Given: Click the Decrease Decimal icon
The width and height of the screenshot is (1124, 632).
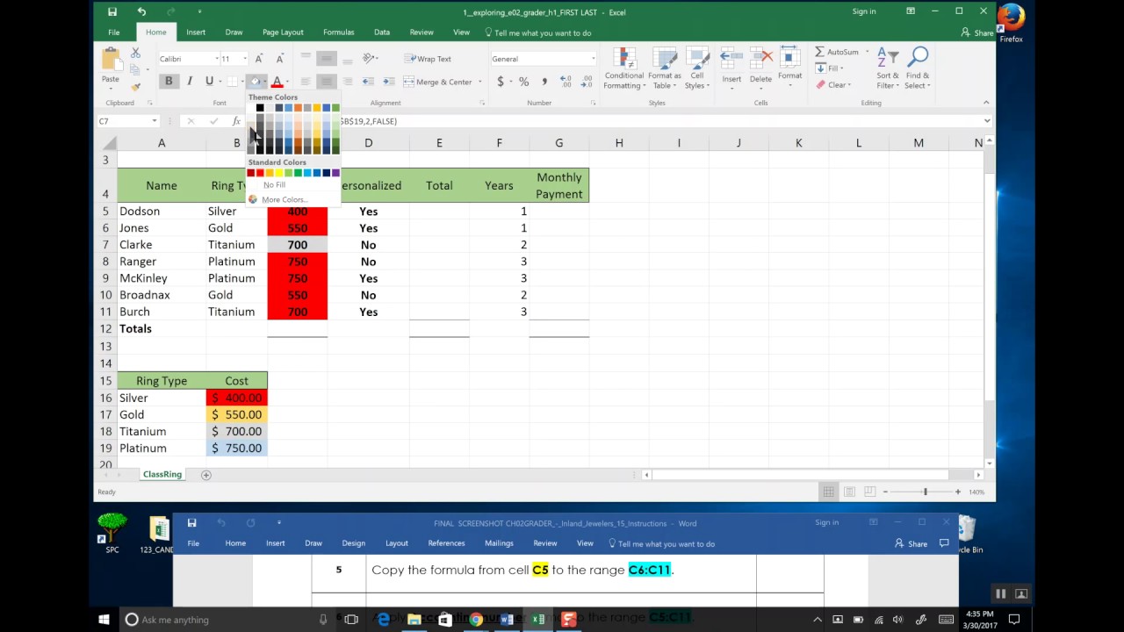Looking at the screenshot, I should (x=586, y=82).
